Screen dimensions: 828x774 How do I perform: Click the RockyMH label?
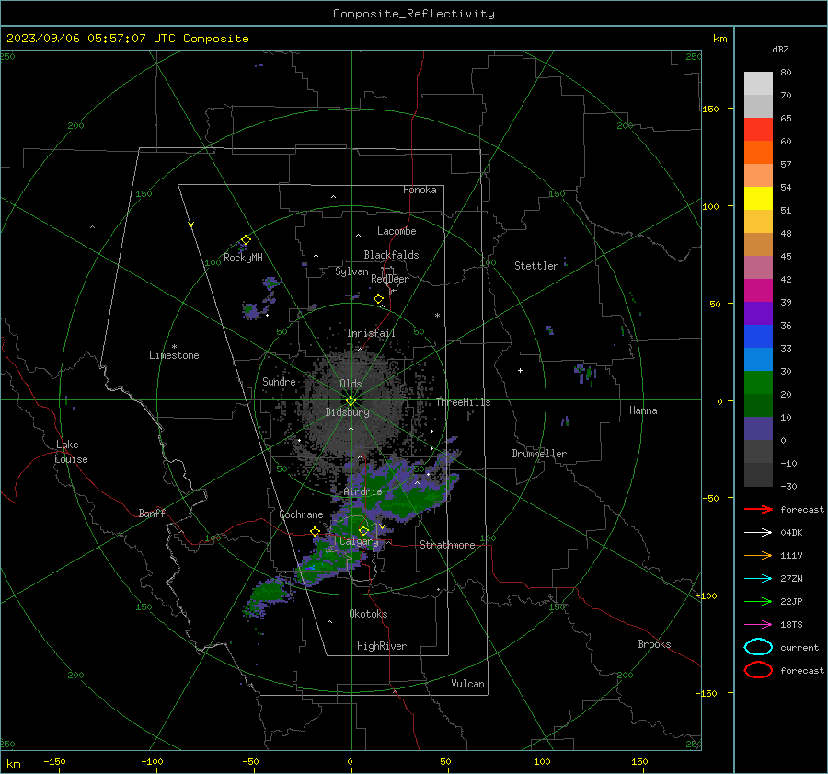(243, 258)
